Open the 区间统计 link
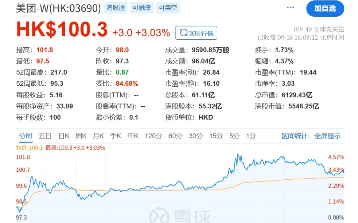This screenshot has width=358, height=223. click(294, 136)
